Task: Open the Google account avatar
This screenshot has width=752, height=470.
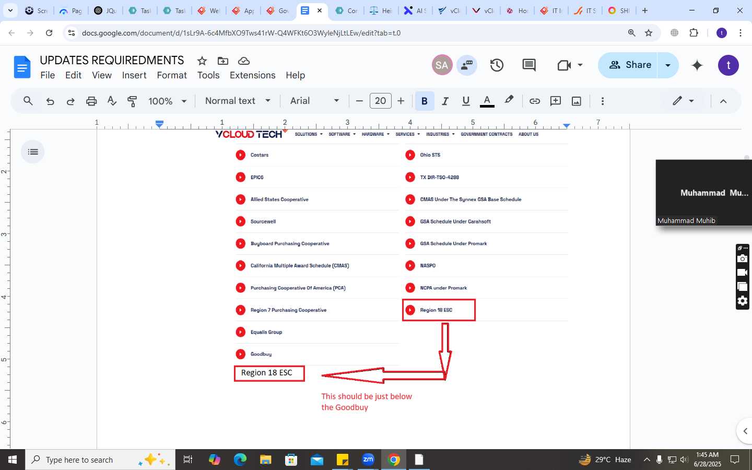Action: 728,65
